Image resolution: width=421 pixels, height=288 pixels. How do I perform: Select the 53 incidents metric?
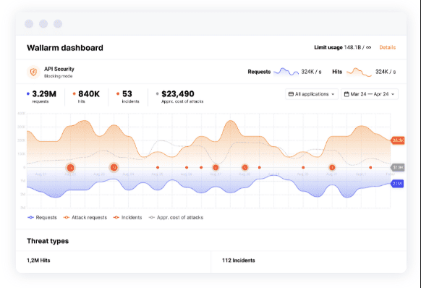pos(128,97)
